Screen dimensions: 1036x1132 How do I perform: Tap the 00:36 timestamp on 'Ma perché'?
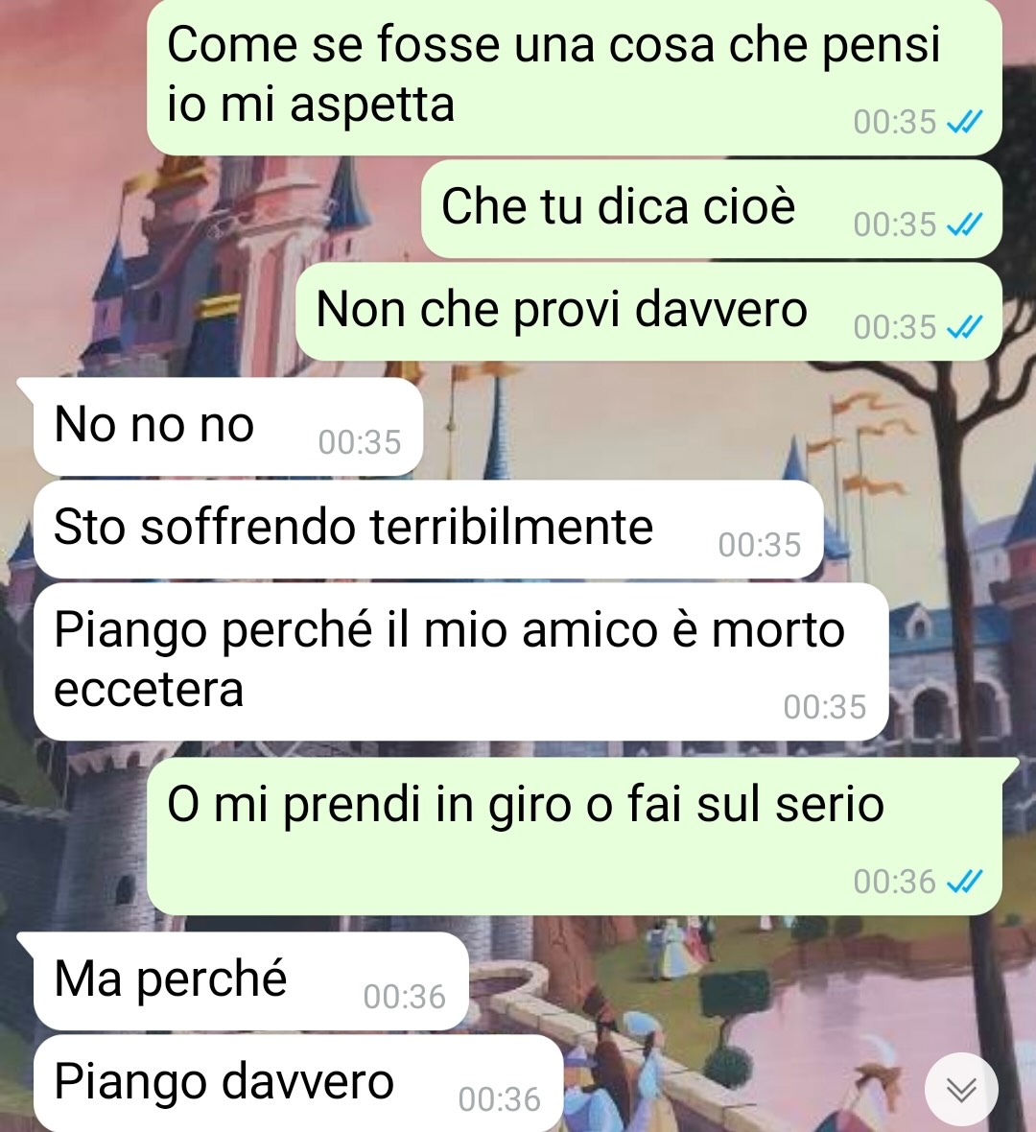(404, 997)
